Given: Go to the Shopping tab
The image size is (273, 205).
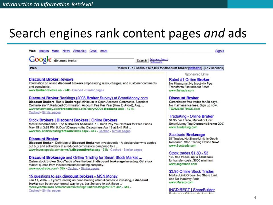Looking at the screenshot, I should (x=80, y=51).
